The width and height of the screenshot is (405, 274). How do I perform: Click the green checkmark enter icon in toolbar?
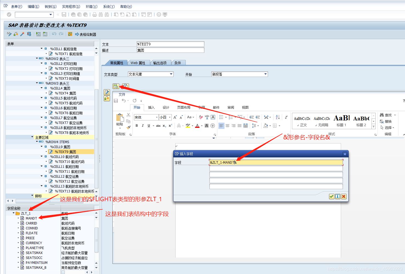coord(9,15)
